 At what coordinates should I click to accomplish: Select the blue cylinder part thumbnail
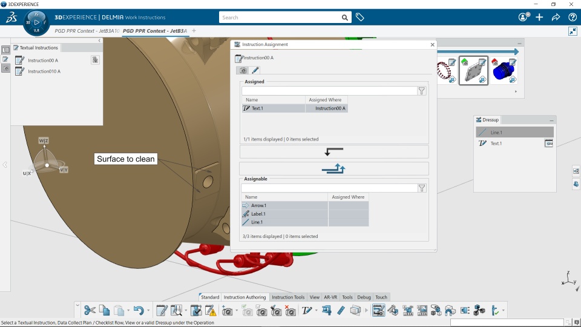[504, 70]
